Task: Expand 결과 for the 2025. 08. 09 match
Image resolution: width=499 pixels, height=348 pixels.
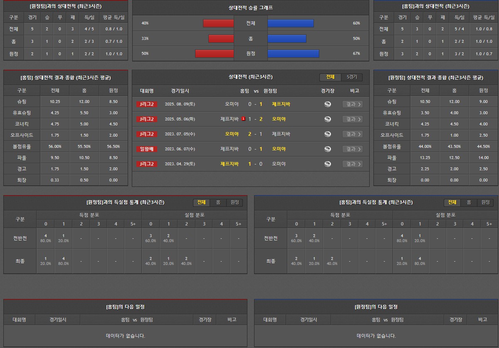Action: [352, 104]
